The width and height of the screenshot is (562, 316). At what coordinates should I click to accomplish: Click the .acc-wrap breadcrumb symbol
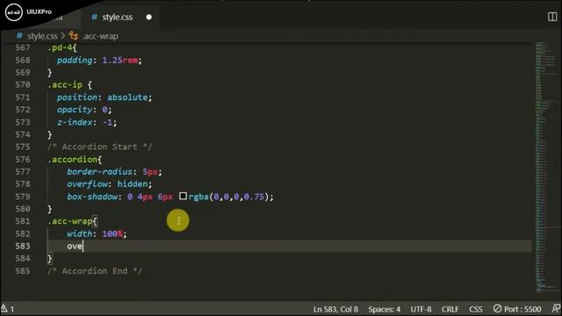click(100, 36)
